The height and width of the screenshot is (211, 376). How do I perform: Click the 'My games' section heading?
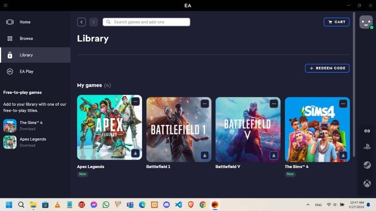90,86
